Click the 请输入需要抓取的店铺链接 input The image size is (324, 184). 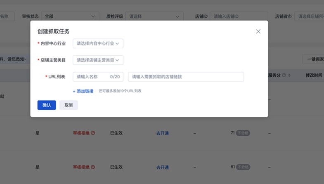coord(186,77)
